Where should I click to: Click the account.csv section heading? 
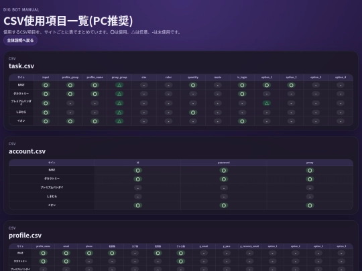27,151
